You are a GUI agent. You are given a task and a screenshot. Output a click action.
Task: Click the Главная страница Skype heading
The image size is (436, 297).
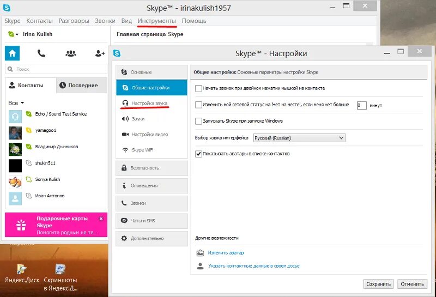coord(150,34)
